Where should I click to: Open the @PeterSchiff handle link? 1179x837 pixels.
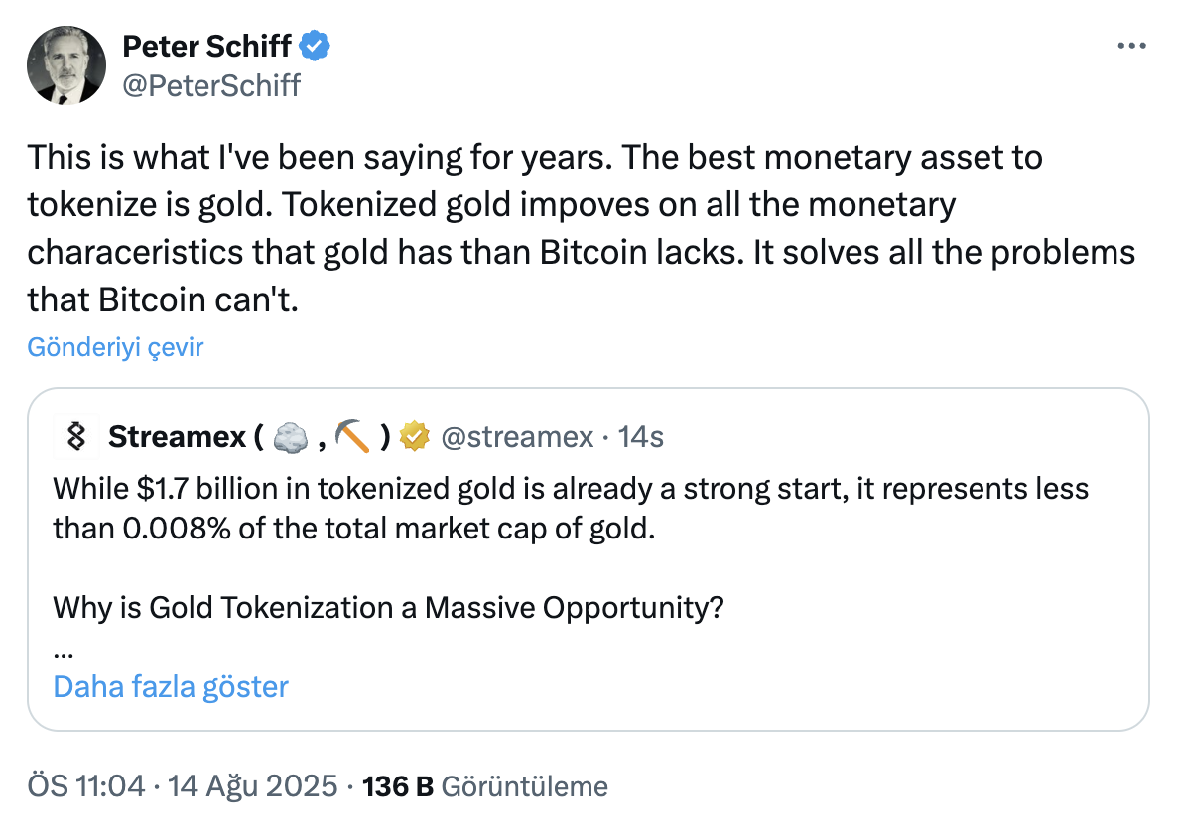[211, 85]
